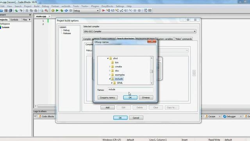The width and height of the screenshot is (250, 141).
Task: Click the Stop debugger icon
Action: pyautogui.click(x=139, y=11)
